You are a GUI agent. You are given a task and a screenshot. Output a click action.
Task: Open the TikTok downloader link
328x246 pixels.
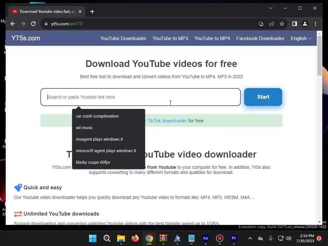pos(167,121)
